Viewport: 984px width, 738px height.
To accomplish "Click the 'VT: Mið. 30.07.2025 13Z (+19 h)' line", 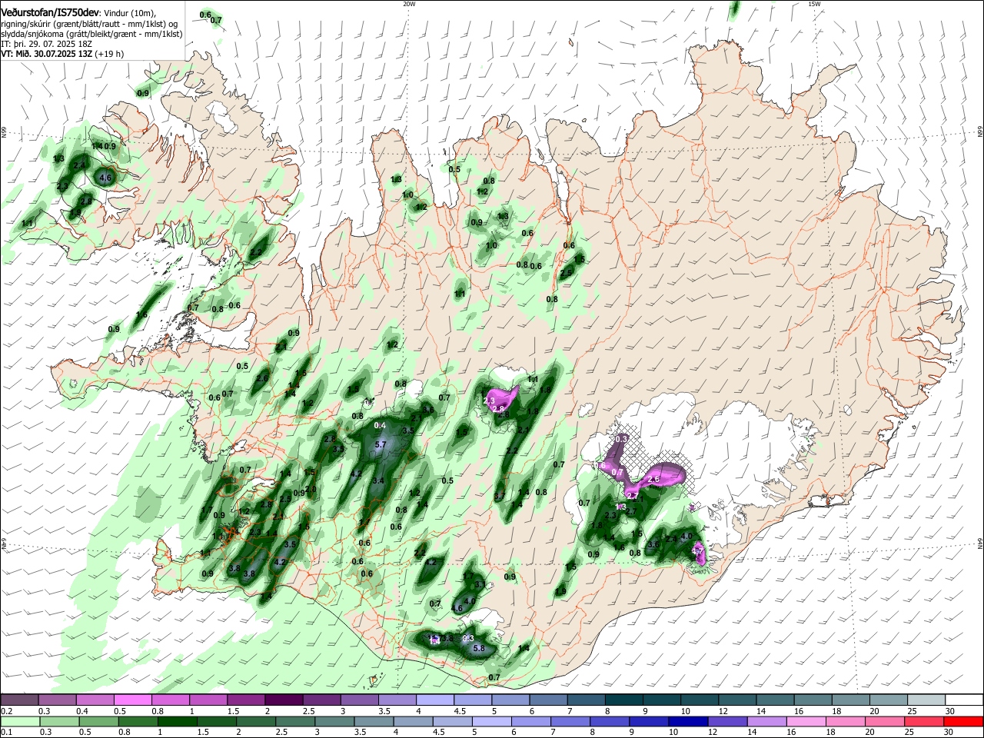I will [x=62, y=54].
